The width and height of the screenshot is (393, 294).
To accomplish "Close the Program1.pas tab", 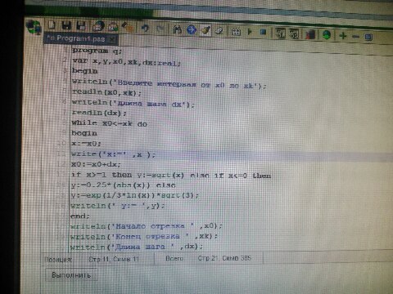I will [x=112, y=39].
